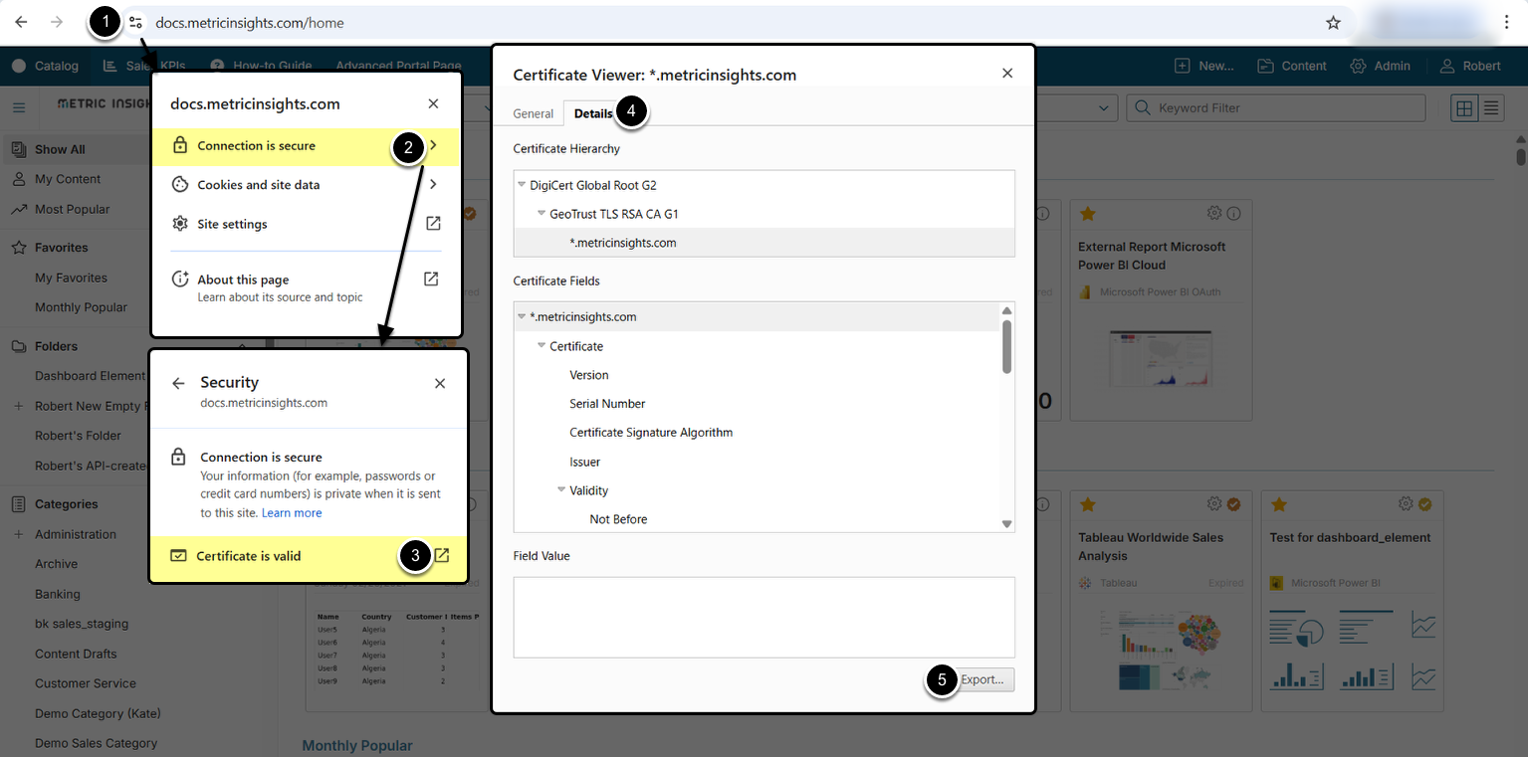Collapse the DigiCert Global Root G2 node
Image resolution: width=1528 pixels, height=757 pixels.
point(523,185)
